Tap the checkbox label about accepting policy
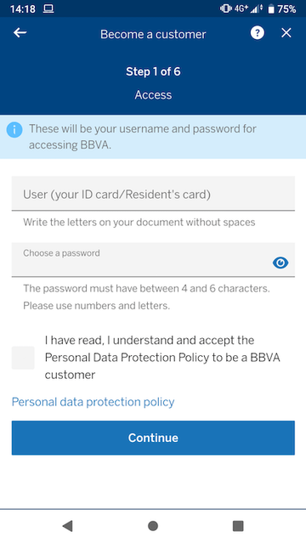 point(162,358)
